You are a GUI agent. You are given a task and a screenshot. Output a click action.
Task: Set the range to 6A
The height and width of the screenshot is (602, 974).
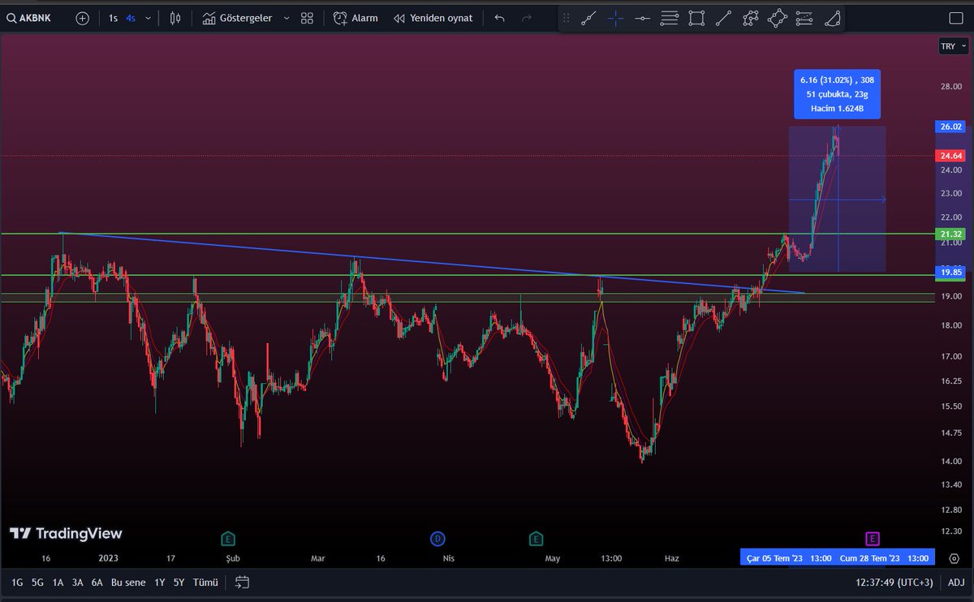click(97, 582)
